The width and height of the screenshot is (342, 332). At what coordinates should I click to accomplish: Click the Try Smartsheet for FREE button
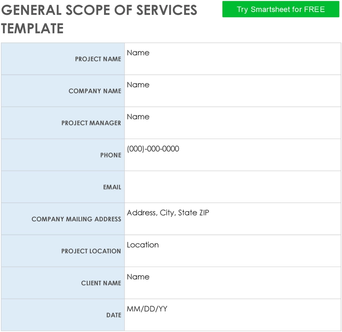coord(280,9)
